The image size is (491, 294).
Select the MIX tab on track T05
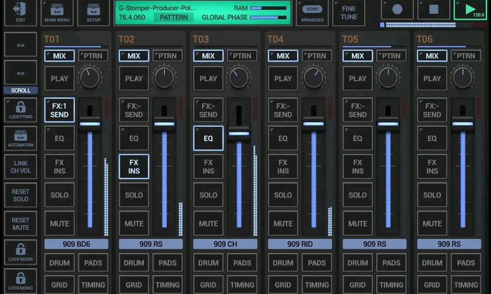click(x=357, y=55)
